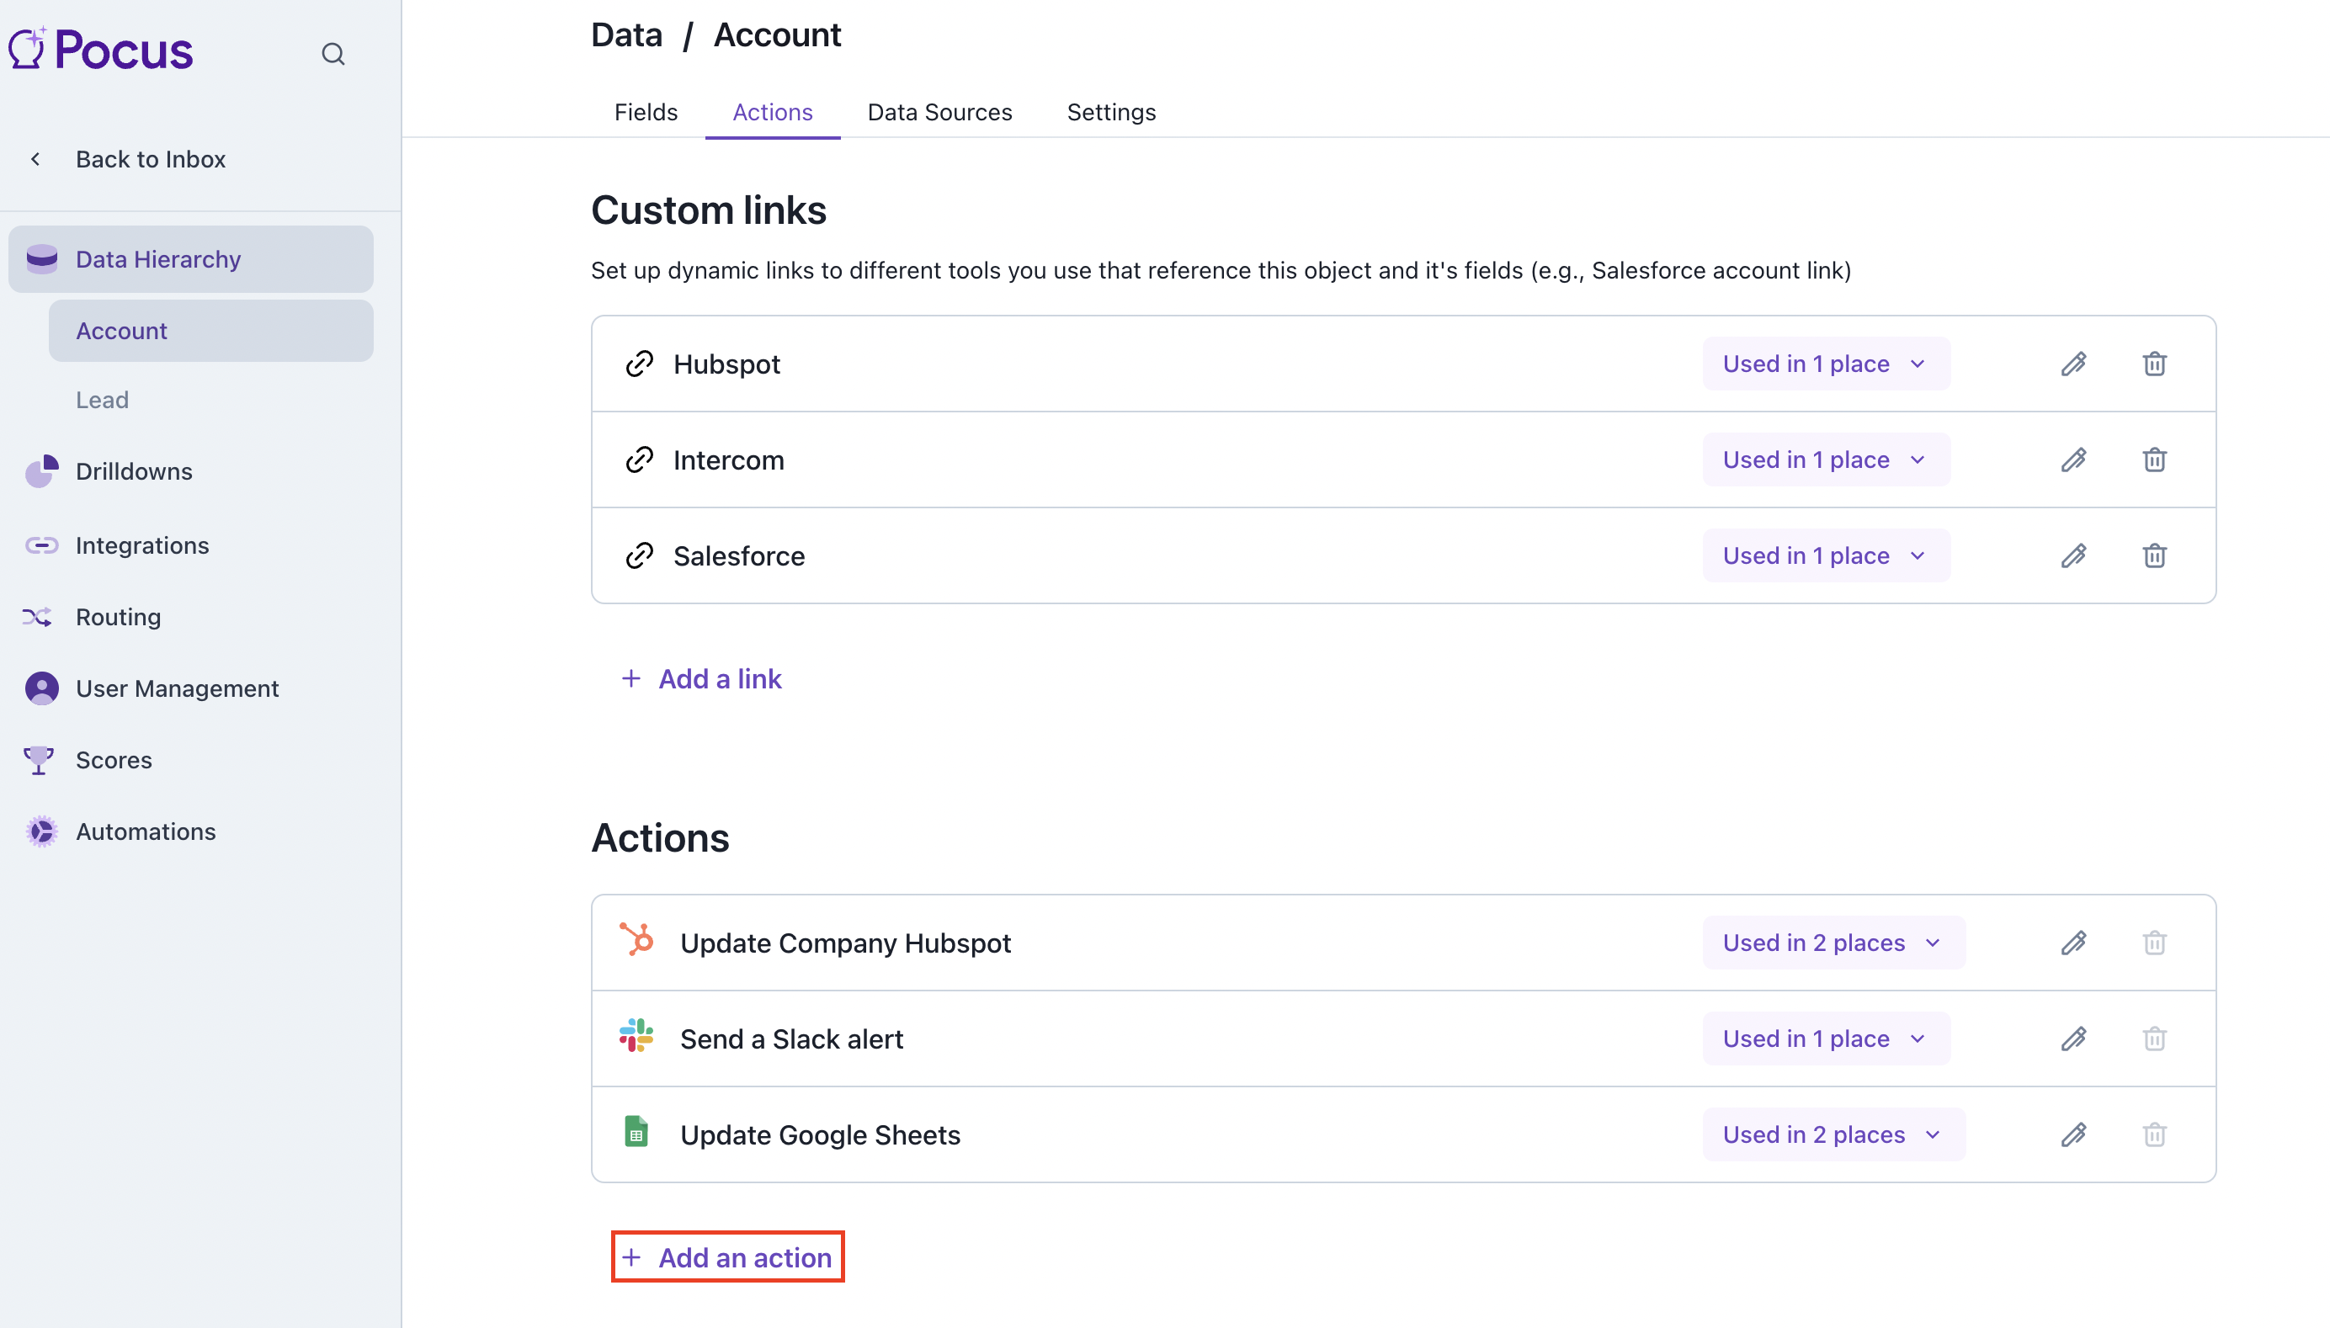Delete the Salesforce custom link

point(2154,555)
